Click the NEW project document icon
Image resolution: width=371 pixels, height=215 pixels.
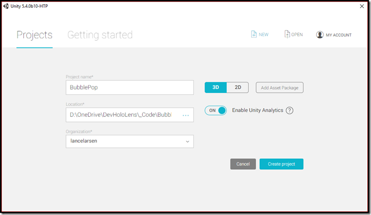coord(253,35)
